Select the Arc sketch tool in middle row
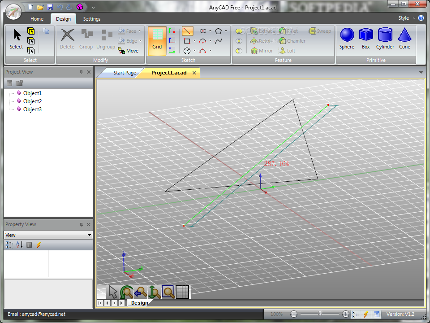Image resolution: width=430 pixels, height=323 pixels. point(202,41)
